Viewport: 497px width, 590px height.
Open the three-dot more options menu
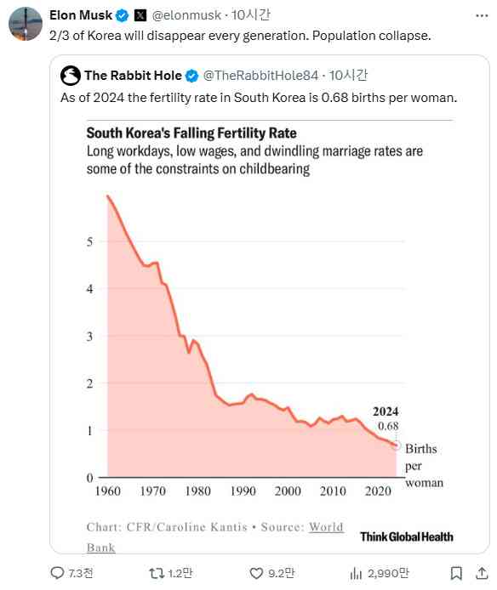click(482, 16)
